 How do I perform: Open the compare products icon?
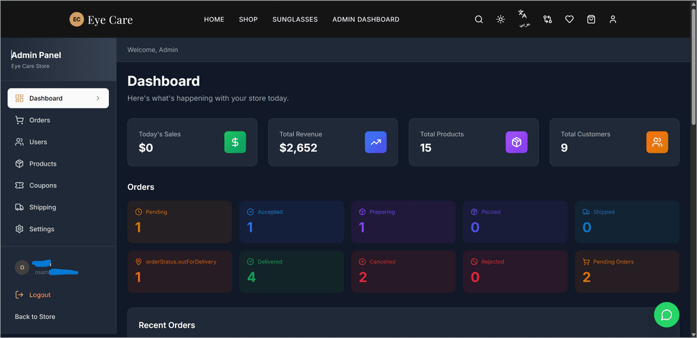click(x=548, y=20)
